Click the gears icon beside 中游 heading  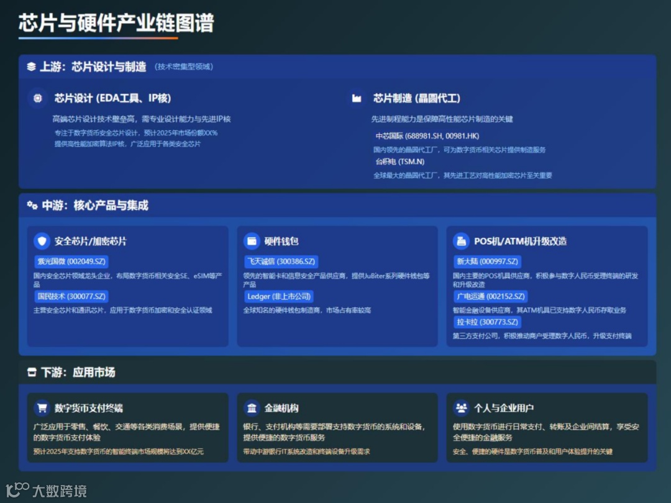32,206
